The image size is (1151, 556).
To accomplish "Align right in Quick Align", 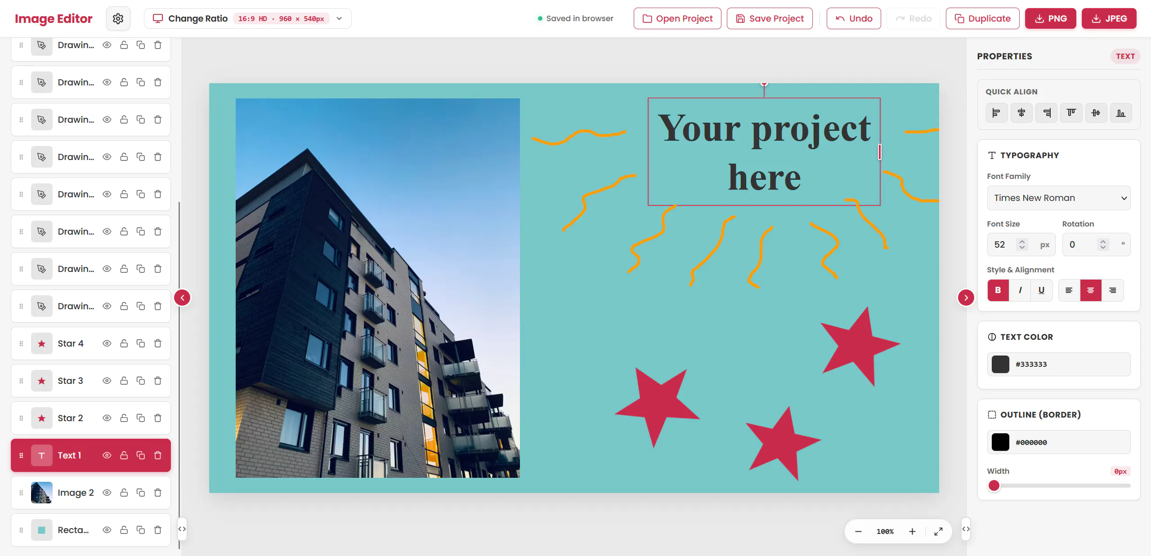I will coord(1046,113).
